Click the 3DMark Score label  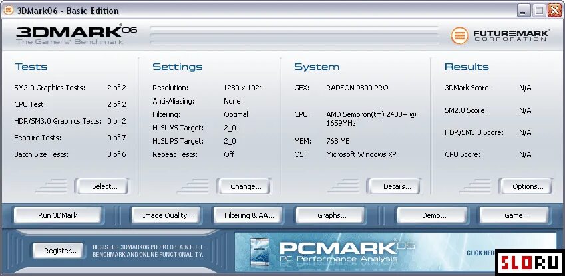click(x=468, y=88)
